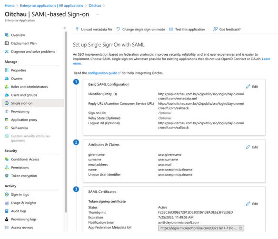The image size is (278, 239).
Task: Open Token encryption shield icon
Action: [7, 176]
